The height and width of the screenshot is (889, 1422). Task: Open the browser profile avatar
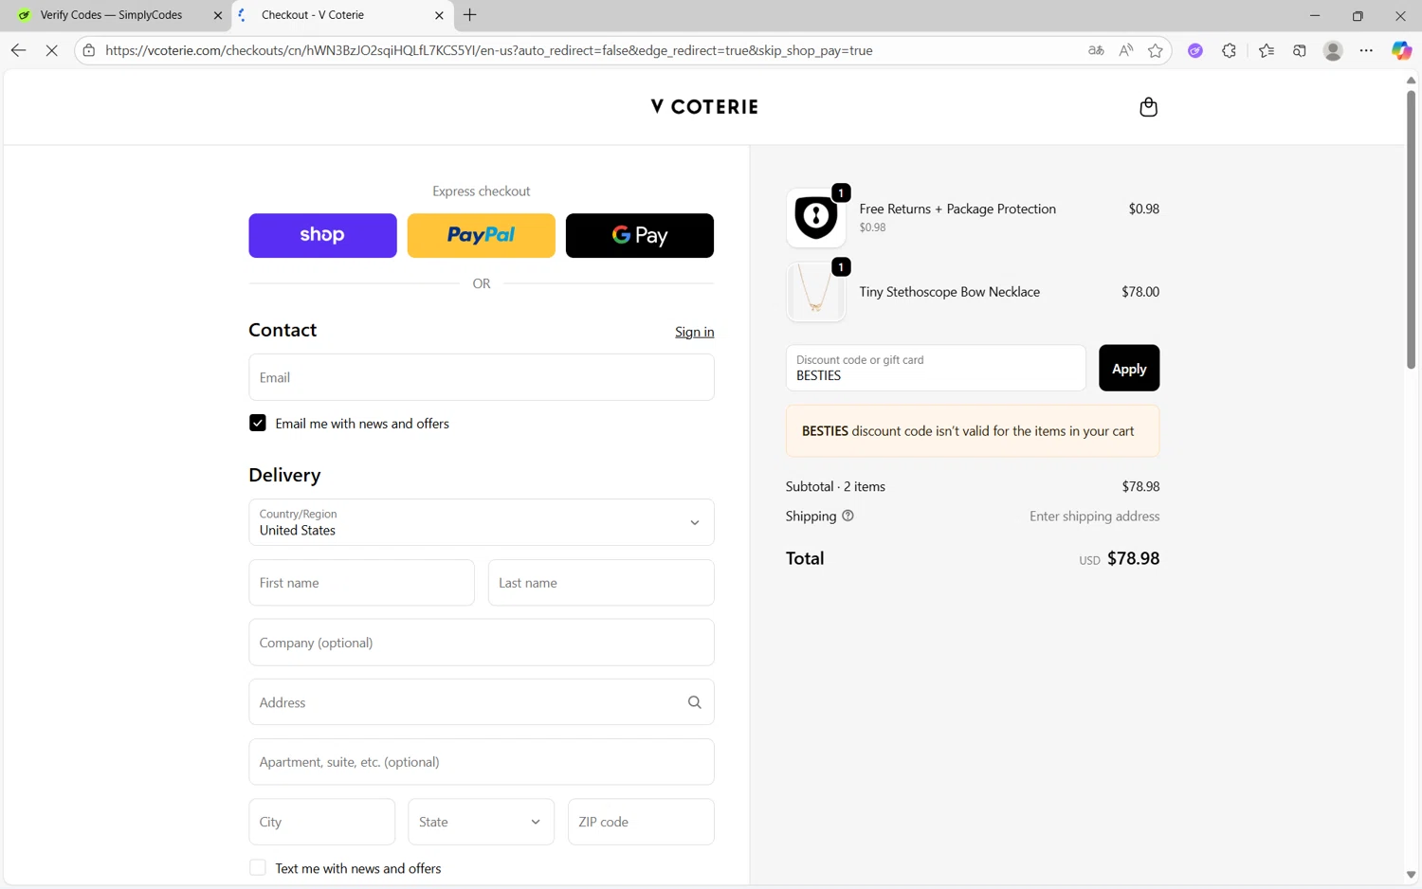tap(1333, 50)
